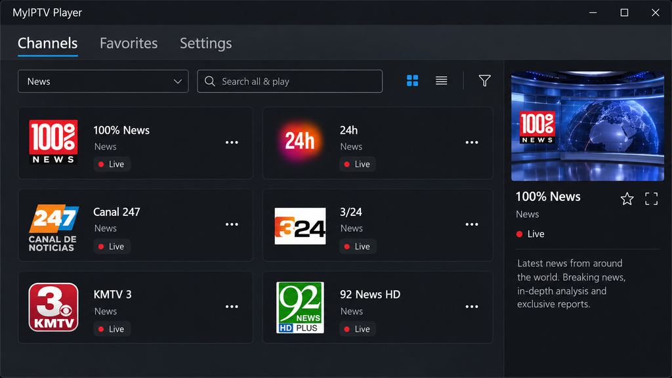Open more options for 24h channel

coord(472,142)
